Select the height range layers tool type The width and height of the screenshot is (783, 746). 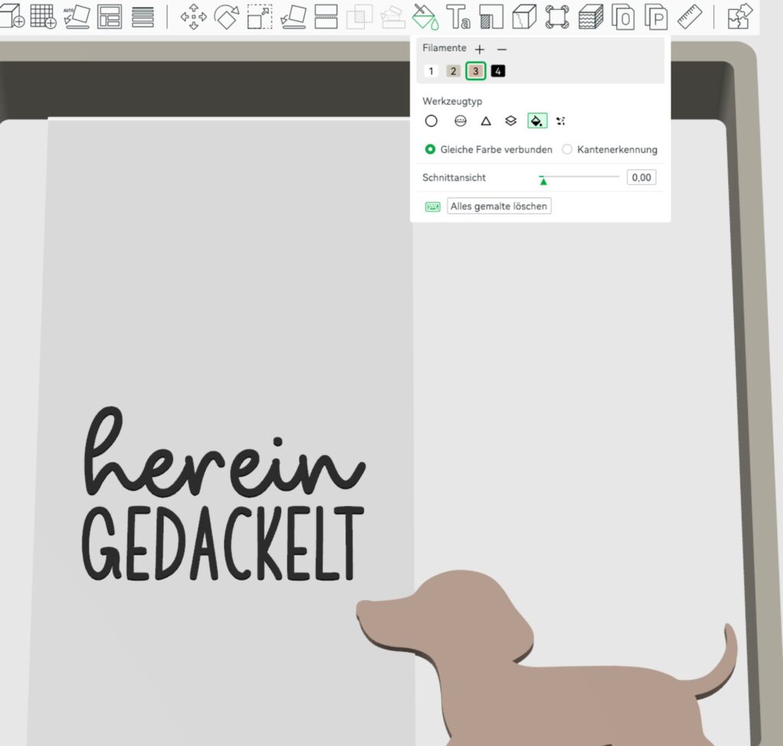[x=511, y=121]
